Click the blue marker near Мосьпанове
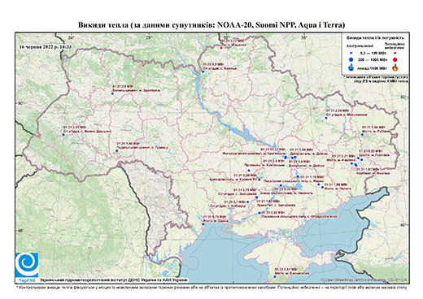 click(x=326, y=118)
